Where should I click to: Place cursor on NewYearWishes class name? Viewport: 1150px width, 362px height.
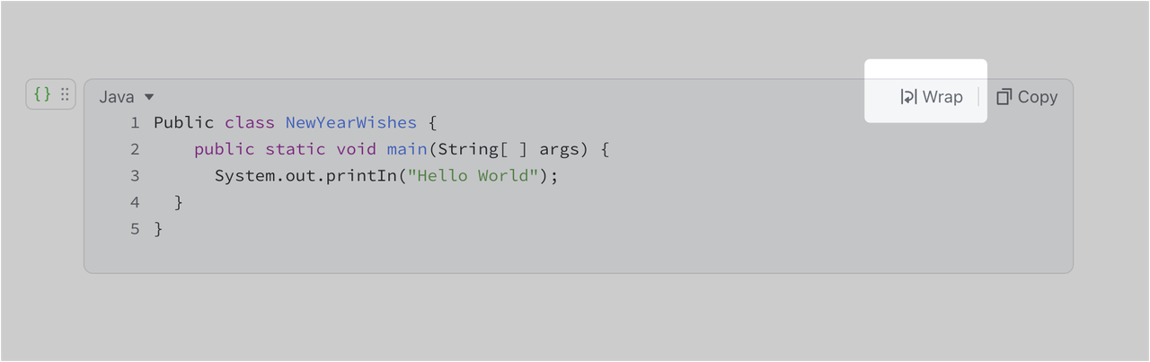click(351, 122)
